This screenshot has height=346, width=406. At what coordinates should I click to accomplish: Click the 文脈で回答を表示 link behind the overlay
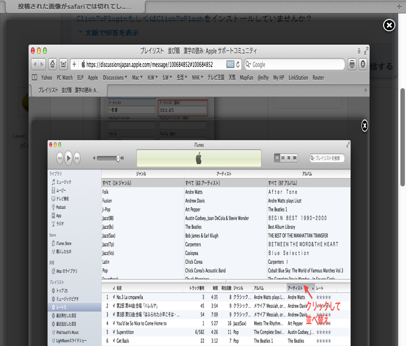pyautogui.click(x=112, y=33)
